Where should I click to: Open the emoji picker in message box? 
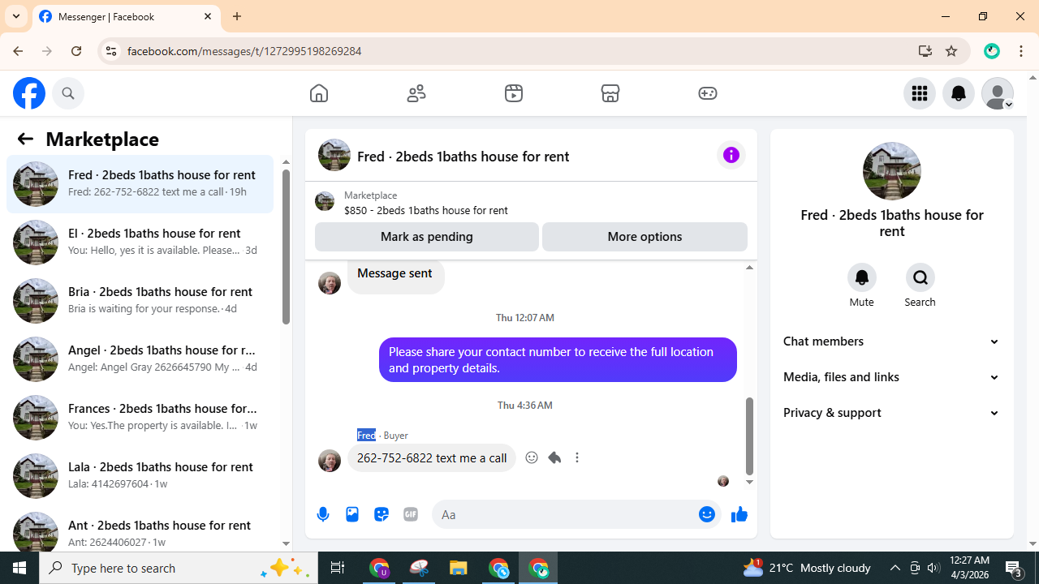(x=707, y=514)
